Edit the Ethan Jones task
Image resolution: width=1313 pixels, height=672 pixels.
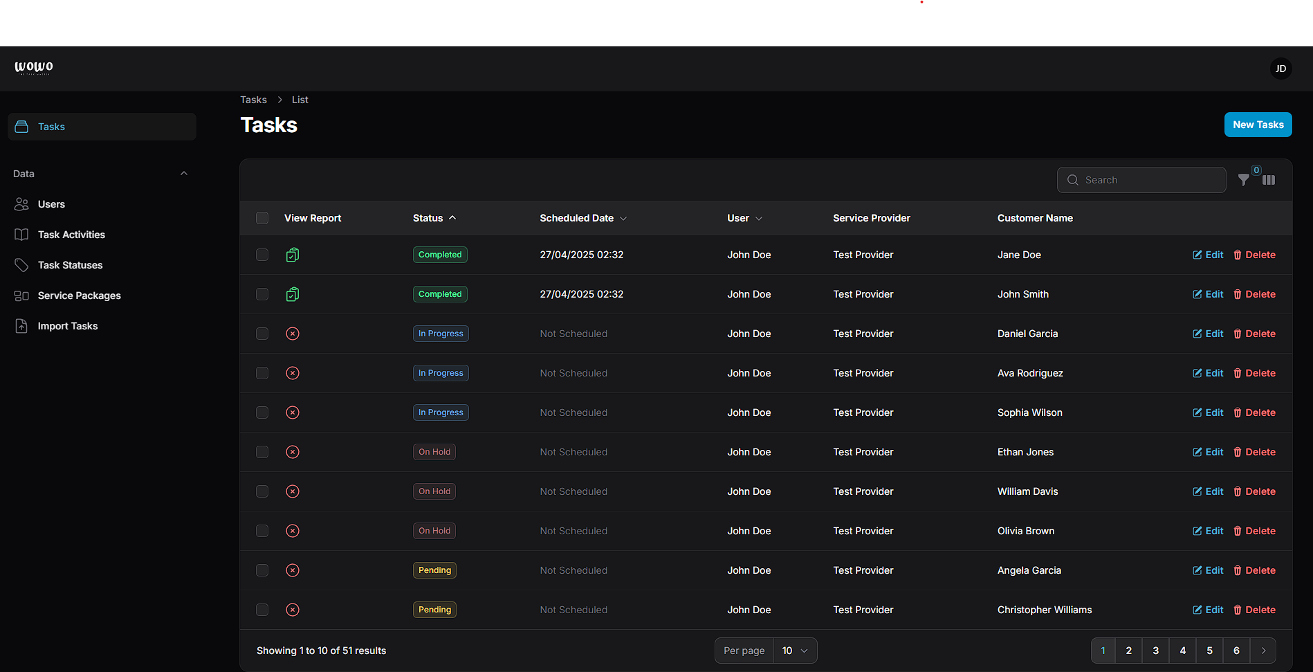coord(1208,452)
